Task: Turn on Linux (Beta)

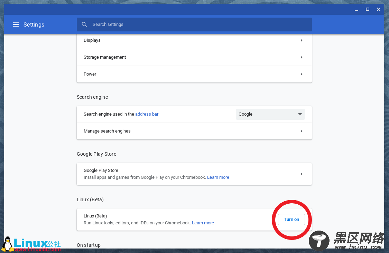Action: pyautogui.click(x=291, y=219)
